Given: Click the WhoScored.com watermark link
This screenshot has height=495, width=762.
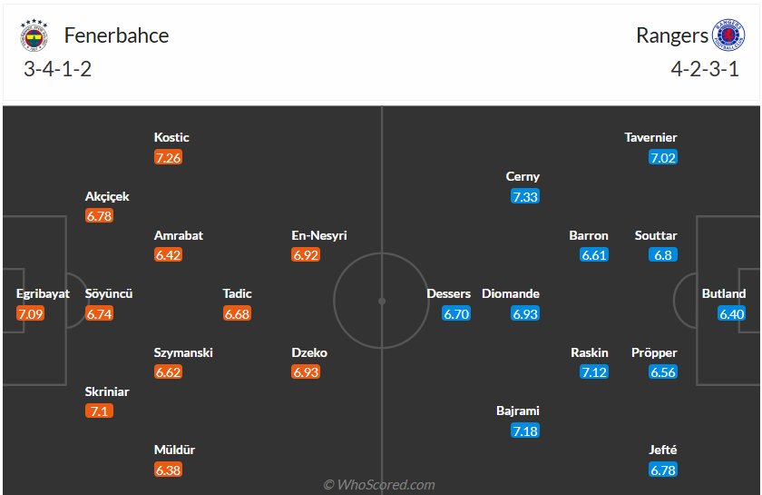Looking at the screenshot, I should pos(380,485).
